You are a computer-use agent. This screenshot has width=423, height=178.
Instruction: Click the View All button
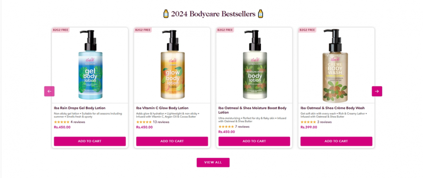click(213, 162)
